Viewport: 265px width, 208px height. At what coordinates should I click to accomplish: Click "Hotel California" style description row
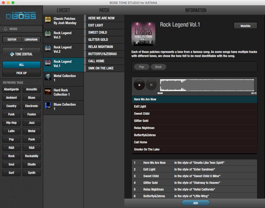[x=194, y=189]
